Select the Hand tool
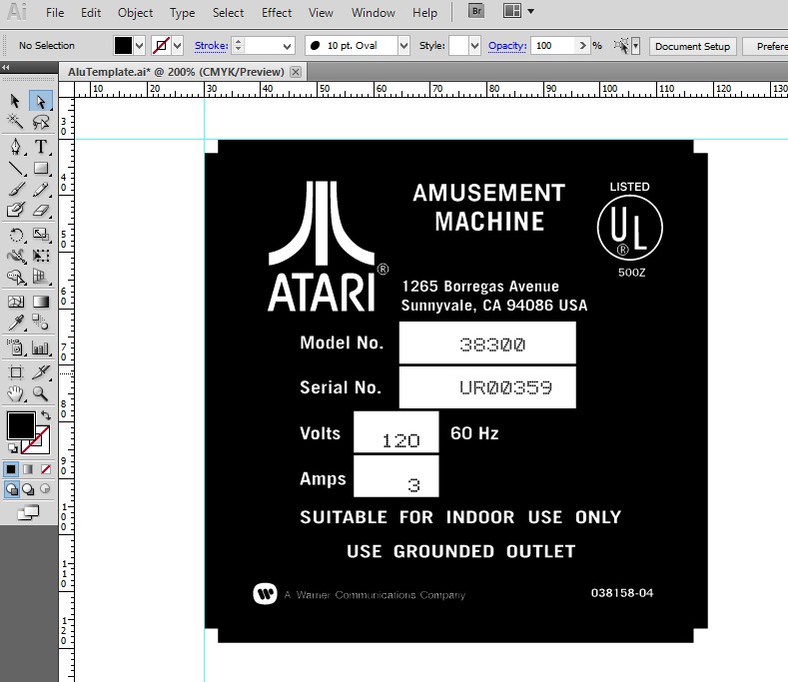The height and width of the screenshot is (682, 788). [x=15, y=393]
